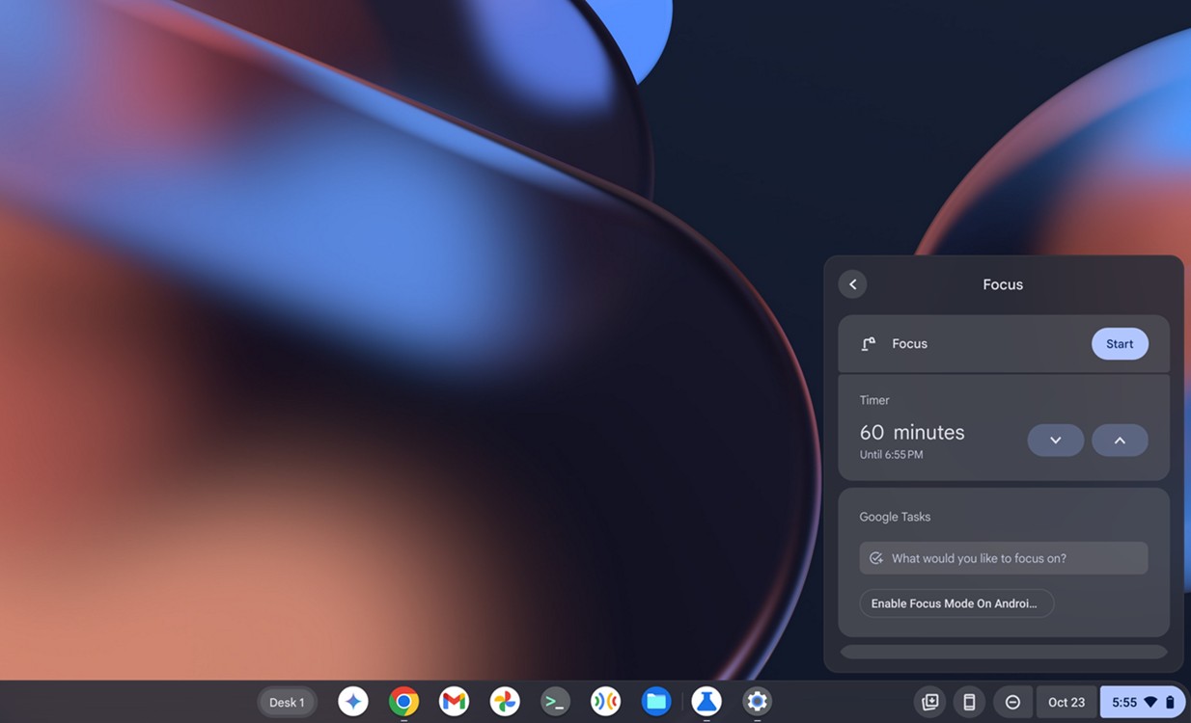This screenshot has width=1191, height=723.
Task: Open Google Meet from the shelf
Action: (x=605, y=702)
